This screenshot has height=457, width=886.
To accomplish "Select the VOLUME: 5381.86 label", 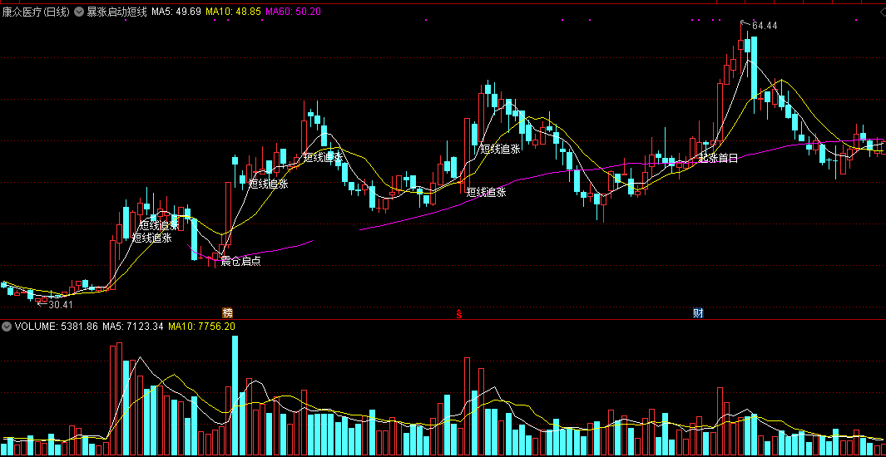I will click(57, 326).
